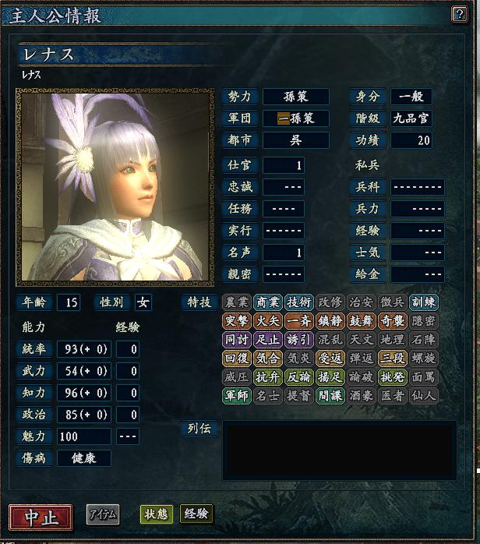Open the アイテム items button

[x=103, y=514]
